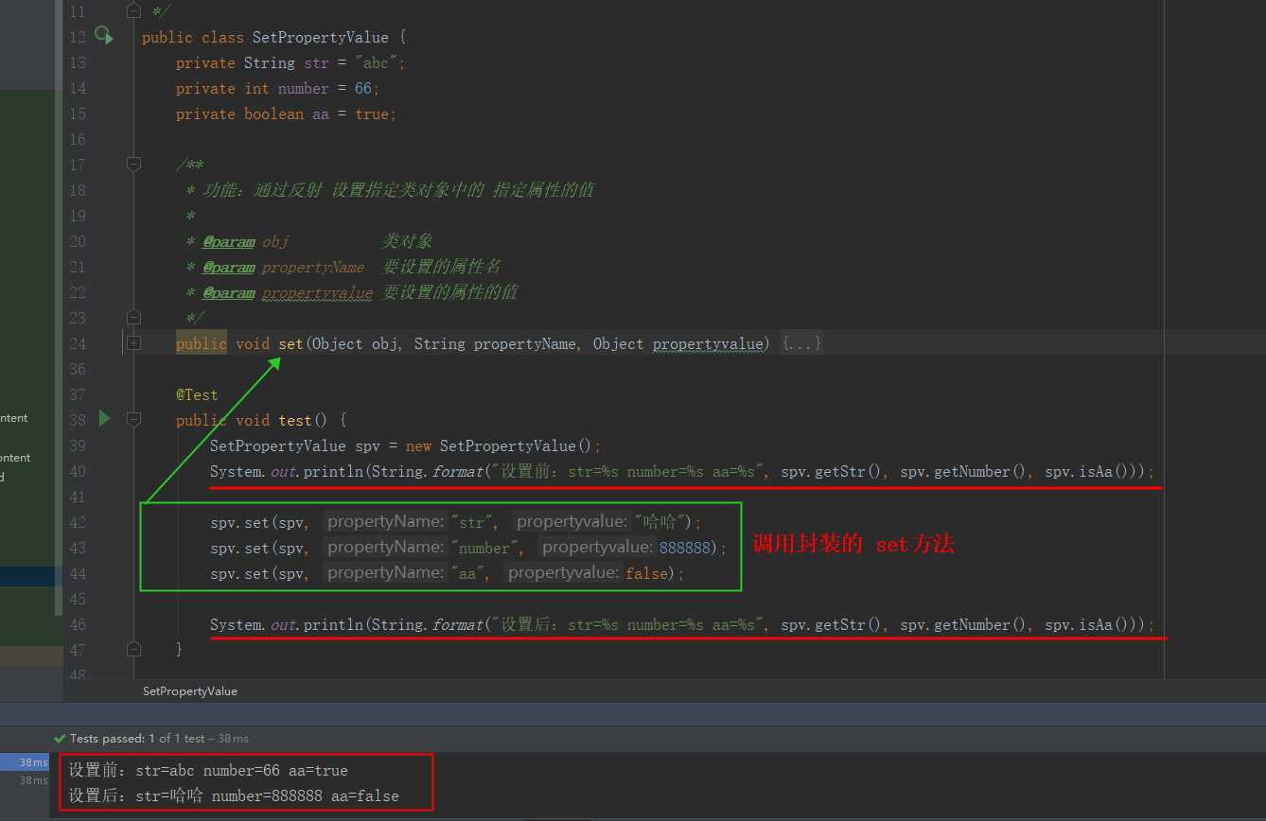
Task: Click the boolean keyword on line 15
Action: (x=273, y=114)
